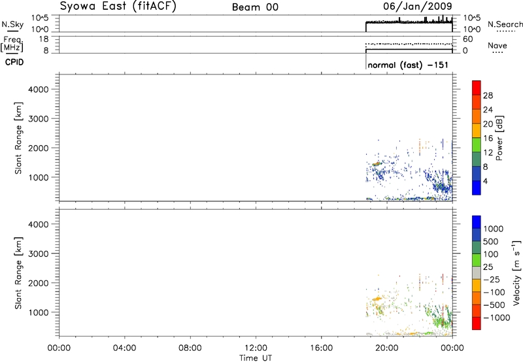Click the '1000' velocity colorbar value
The height and width of the screenshot is (362, 523).
pyautogui.click(x=494, y=229)
